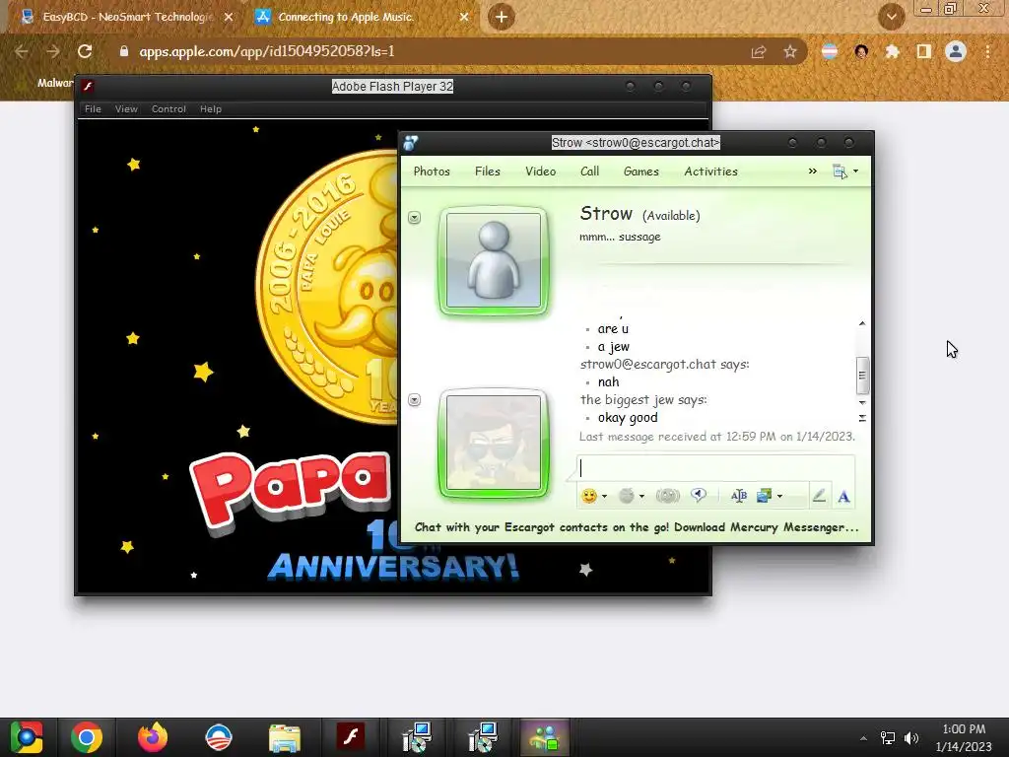This screenshot has width=1009, height=757.
Task: Open Chrome three-dot menu
Action: tap(987, 51)
